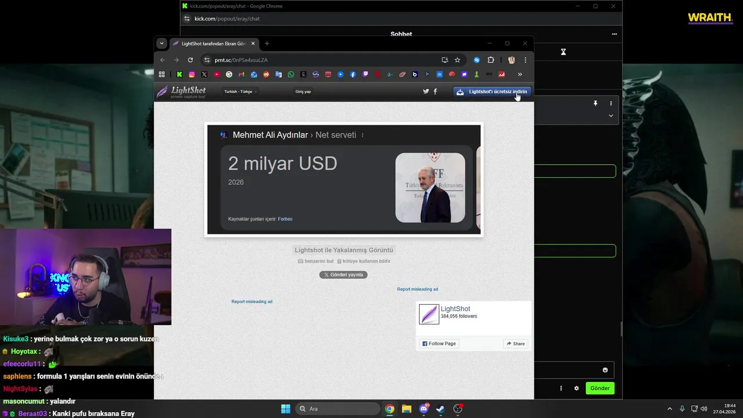743x418 pixels.
Task: Reload the prnt.sc page
Action: [190, 60]
